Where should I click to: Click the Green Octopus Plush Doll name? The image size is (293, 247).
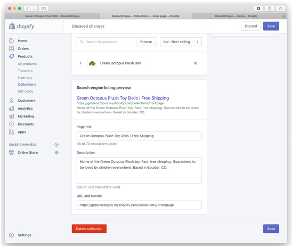pos(120,63)
